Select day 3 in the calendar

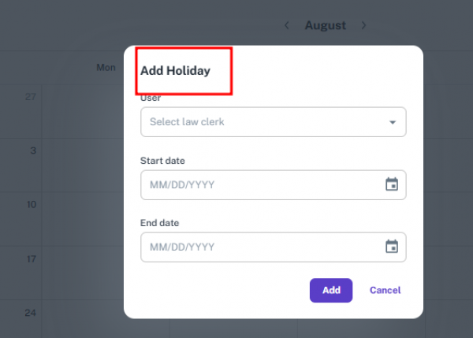[x=32, y=150]
